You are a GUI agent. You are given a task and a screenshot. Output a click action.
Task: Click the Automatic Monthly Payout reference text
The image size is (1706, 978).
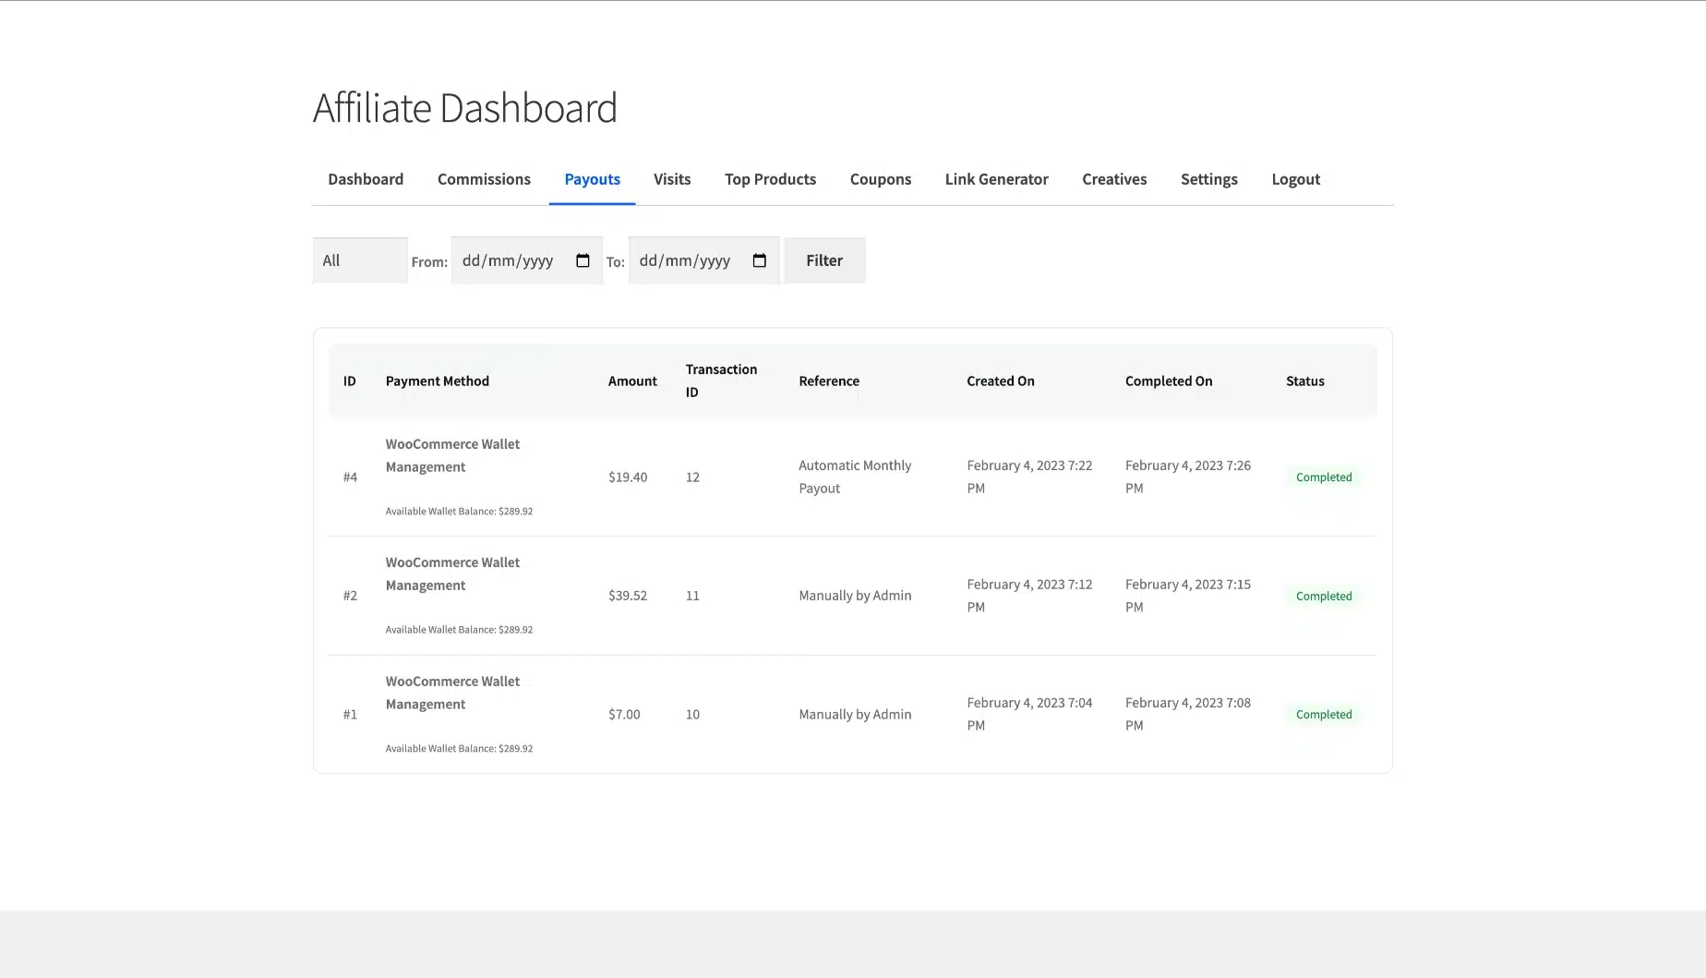(x=854, y=477)
